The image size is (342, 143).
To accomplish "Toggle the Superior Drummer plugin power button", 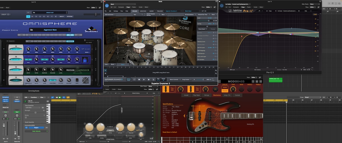I will click(x=107, y=6).
